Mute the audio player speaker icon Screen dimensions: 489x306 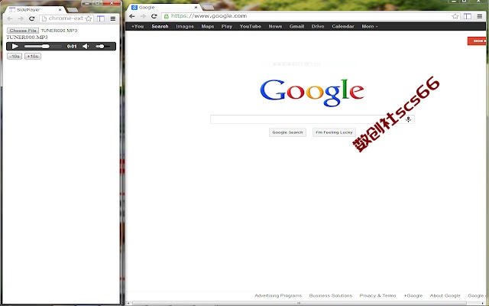click(86, 46)
